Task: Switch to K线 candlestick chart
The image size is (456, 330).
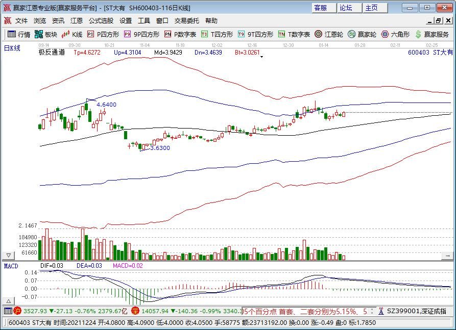Action: coord(72,34)
